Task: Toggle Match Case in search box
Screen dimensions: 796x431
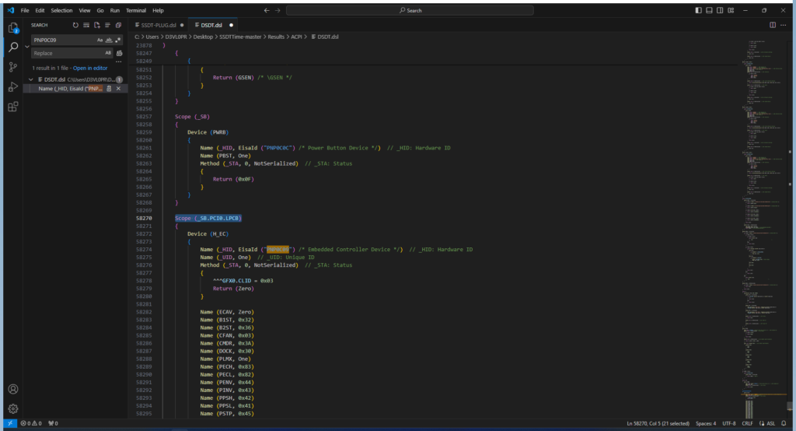Action: tap(99, 39)
